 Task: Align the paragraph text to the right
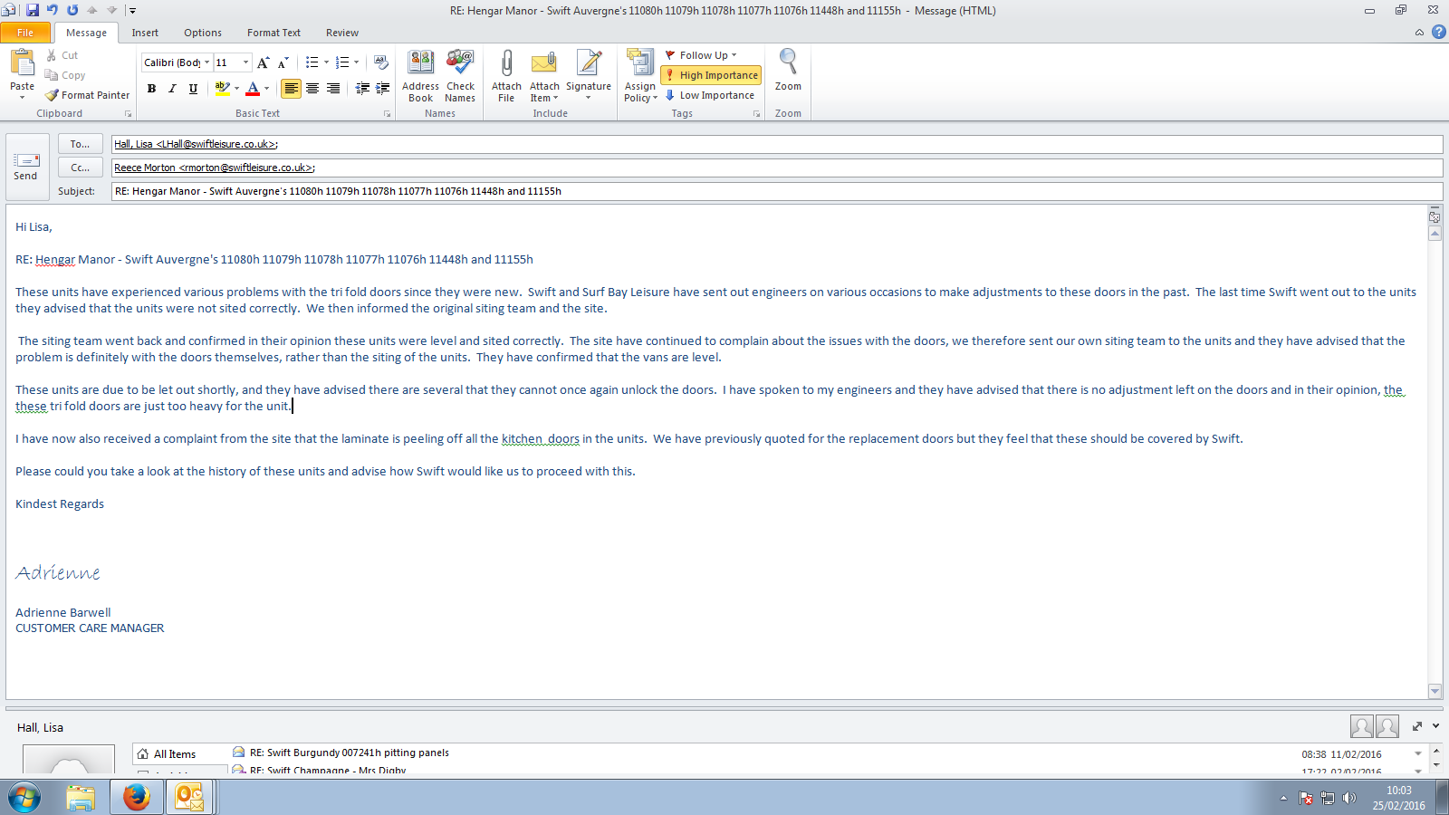[333, 88]
